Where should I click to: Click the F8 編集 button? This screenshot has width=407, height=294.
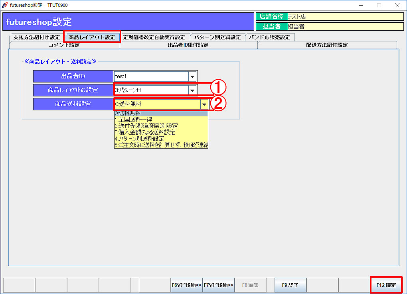251,285
